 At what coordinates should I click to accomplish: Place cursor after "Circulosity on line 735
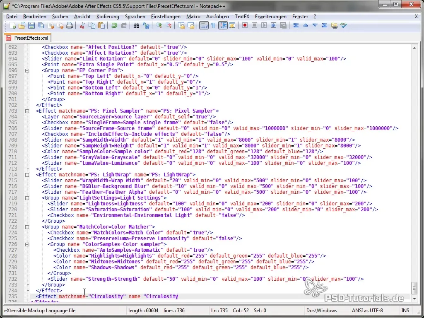pyautogui.click(x=178, y=296)
